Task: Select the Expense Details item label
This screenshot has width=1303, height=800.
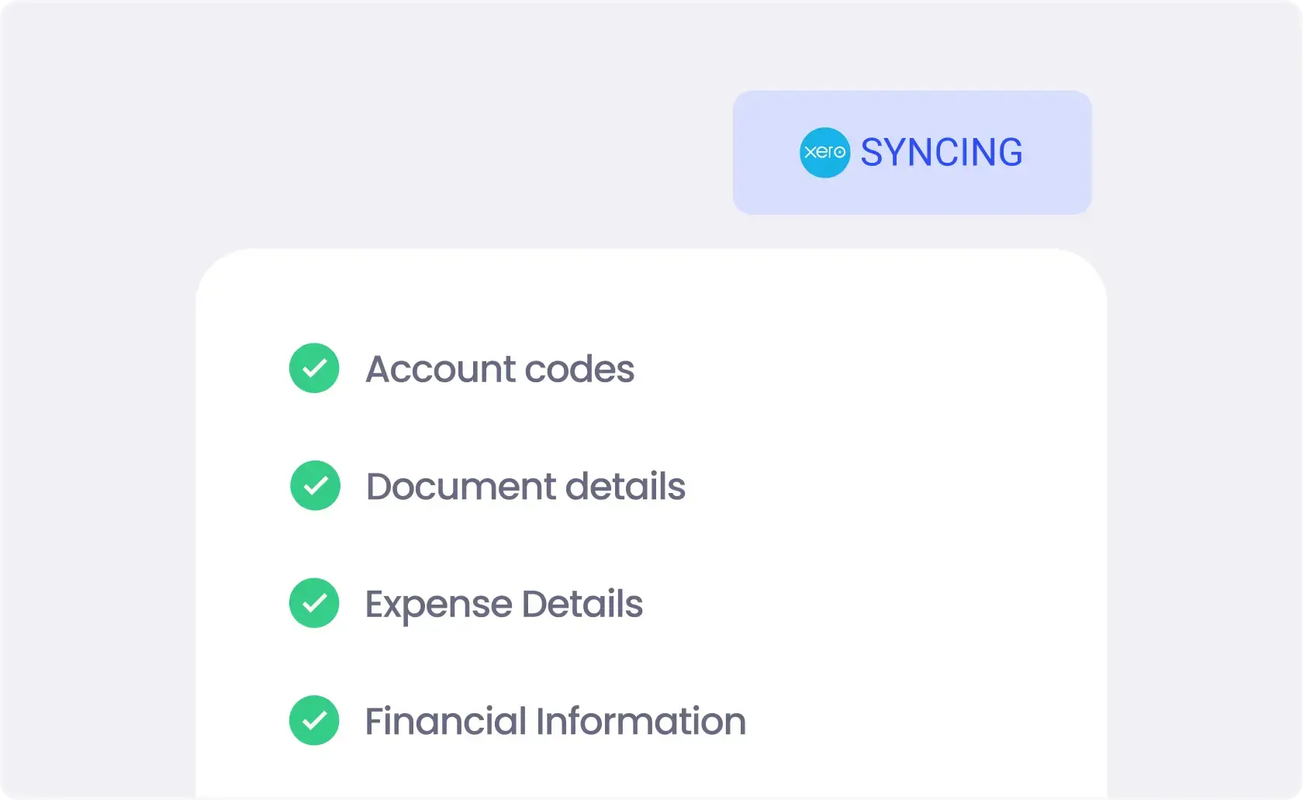Action: pyautogui.click(x=503, y=605)
